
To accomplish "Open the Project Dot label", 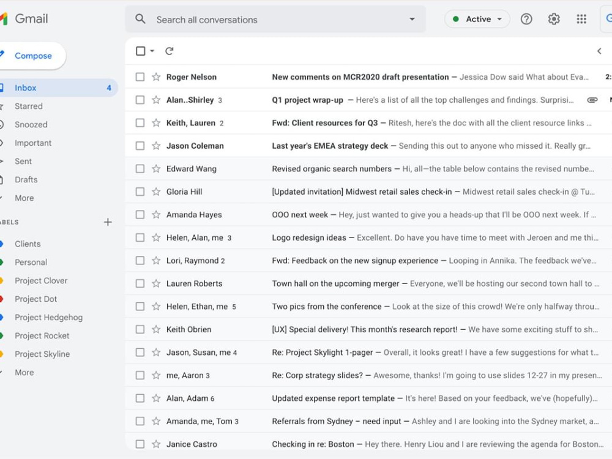I will pyautogui.click(x=35, y=299).
